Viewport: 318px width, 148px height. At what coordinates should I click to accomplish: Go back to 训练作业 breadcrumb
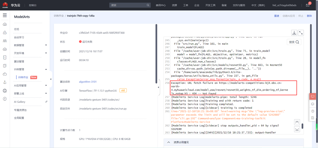(59, 16)
